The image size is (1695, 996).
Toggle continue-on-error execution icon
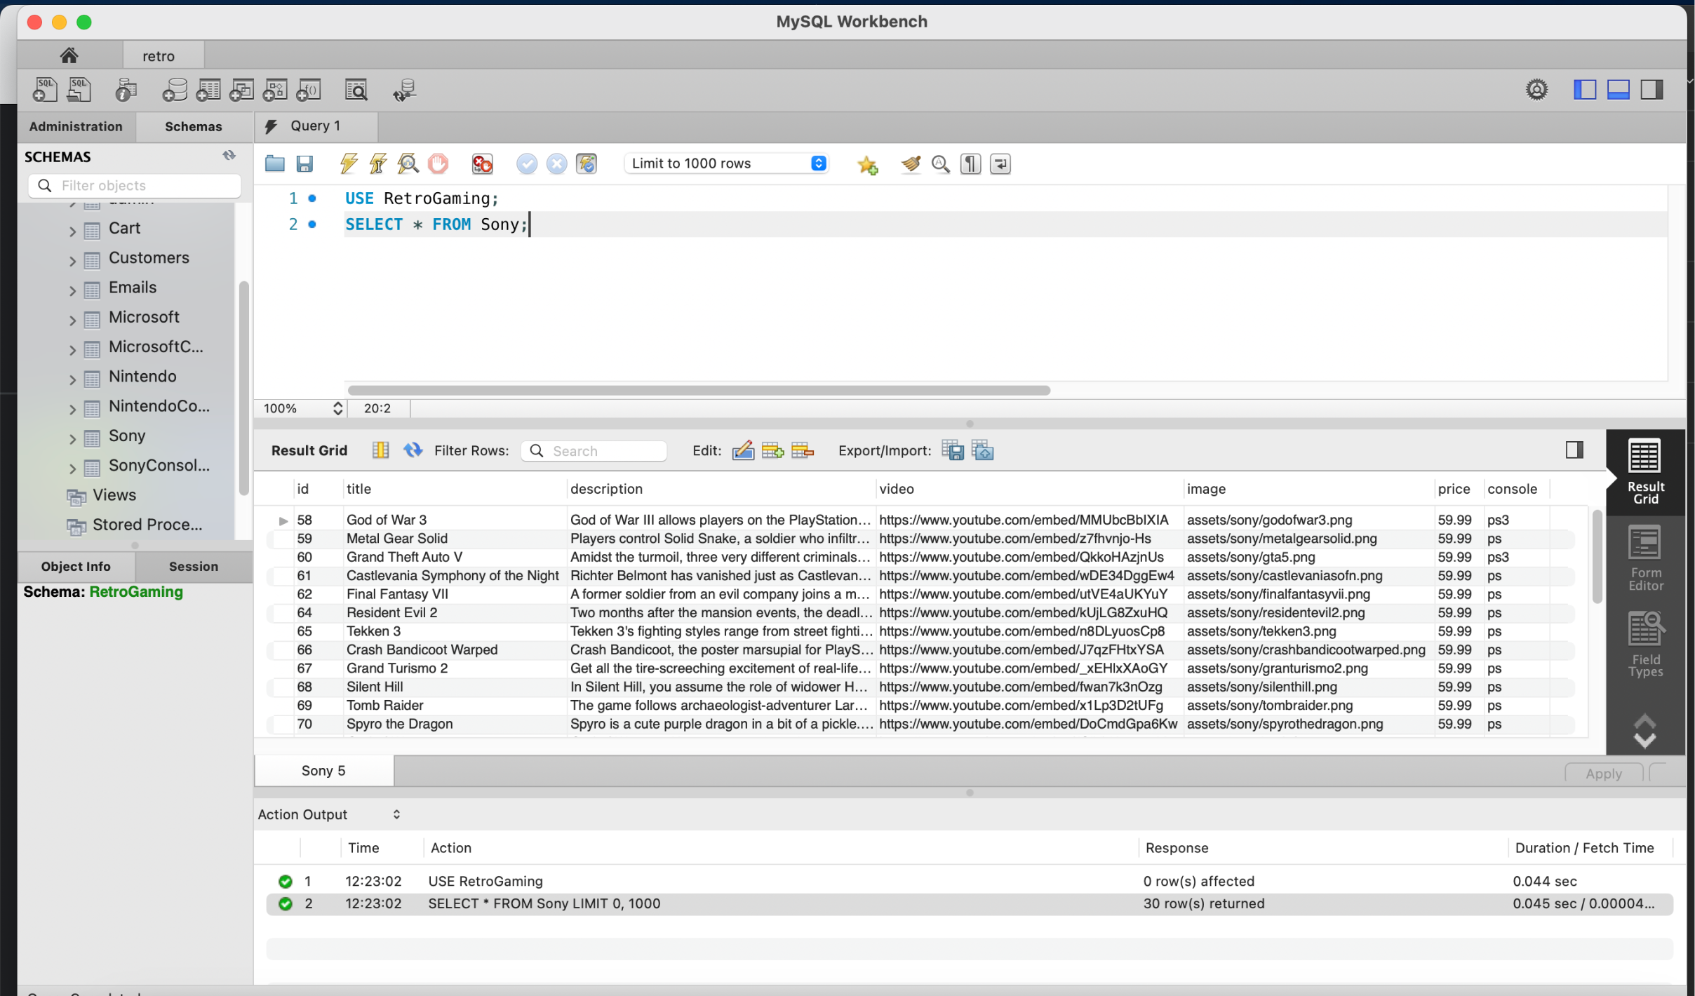(482, 164)
